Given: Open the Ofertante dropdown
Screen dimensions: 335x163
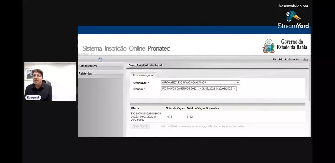Looking at the screenshot, I should coord(201,82).
